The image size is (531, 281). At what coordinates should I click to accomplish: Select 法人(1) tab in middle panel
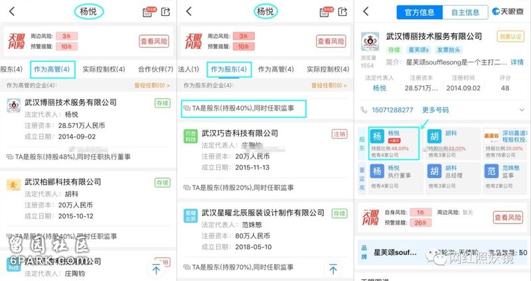pos(189,70)
